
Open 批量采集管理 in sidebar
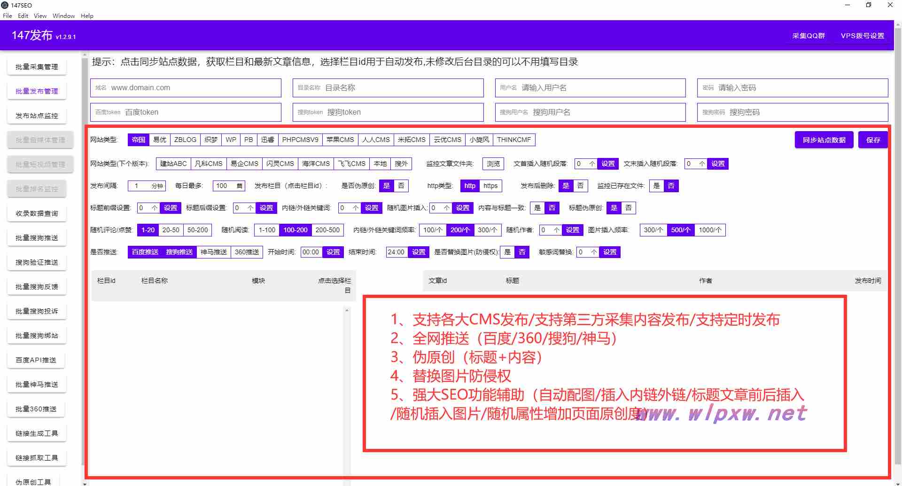click(x=37, y=67)
